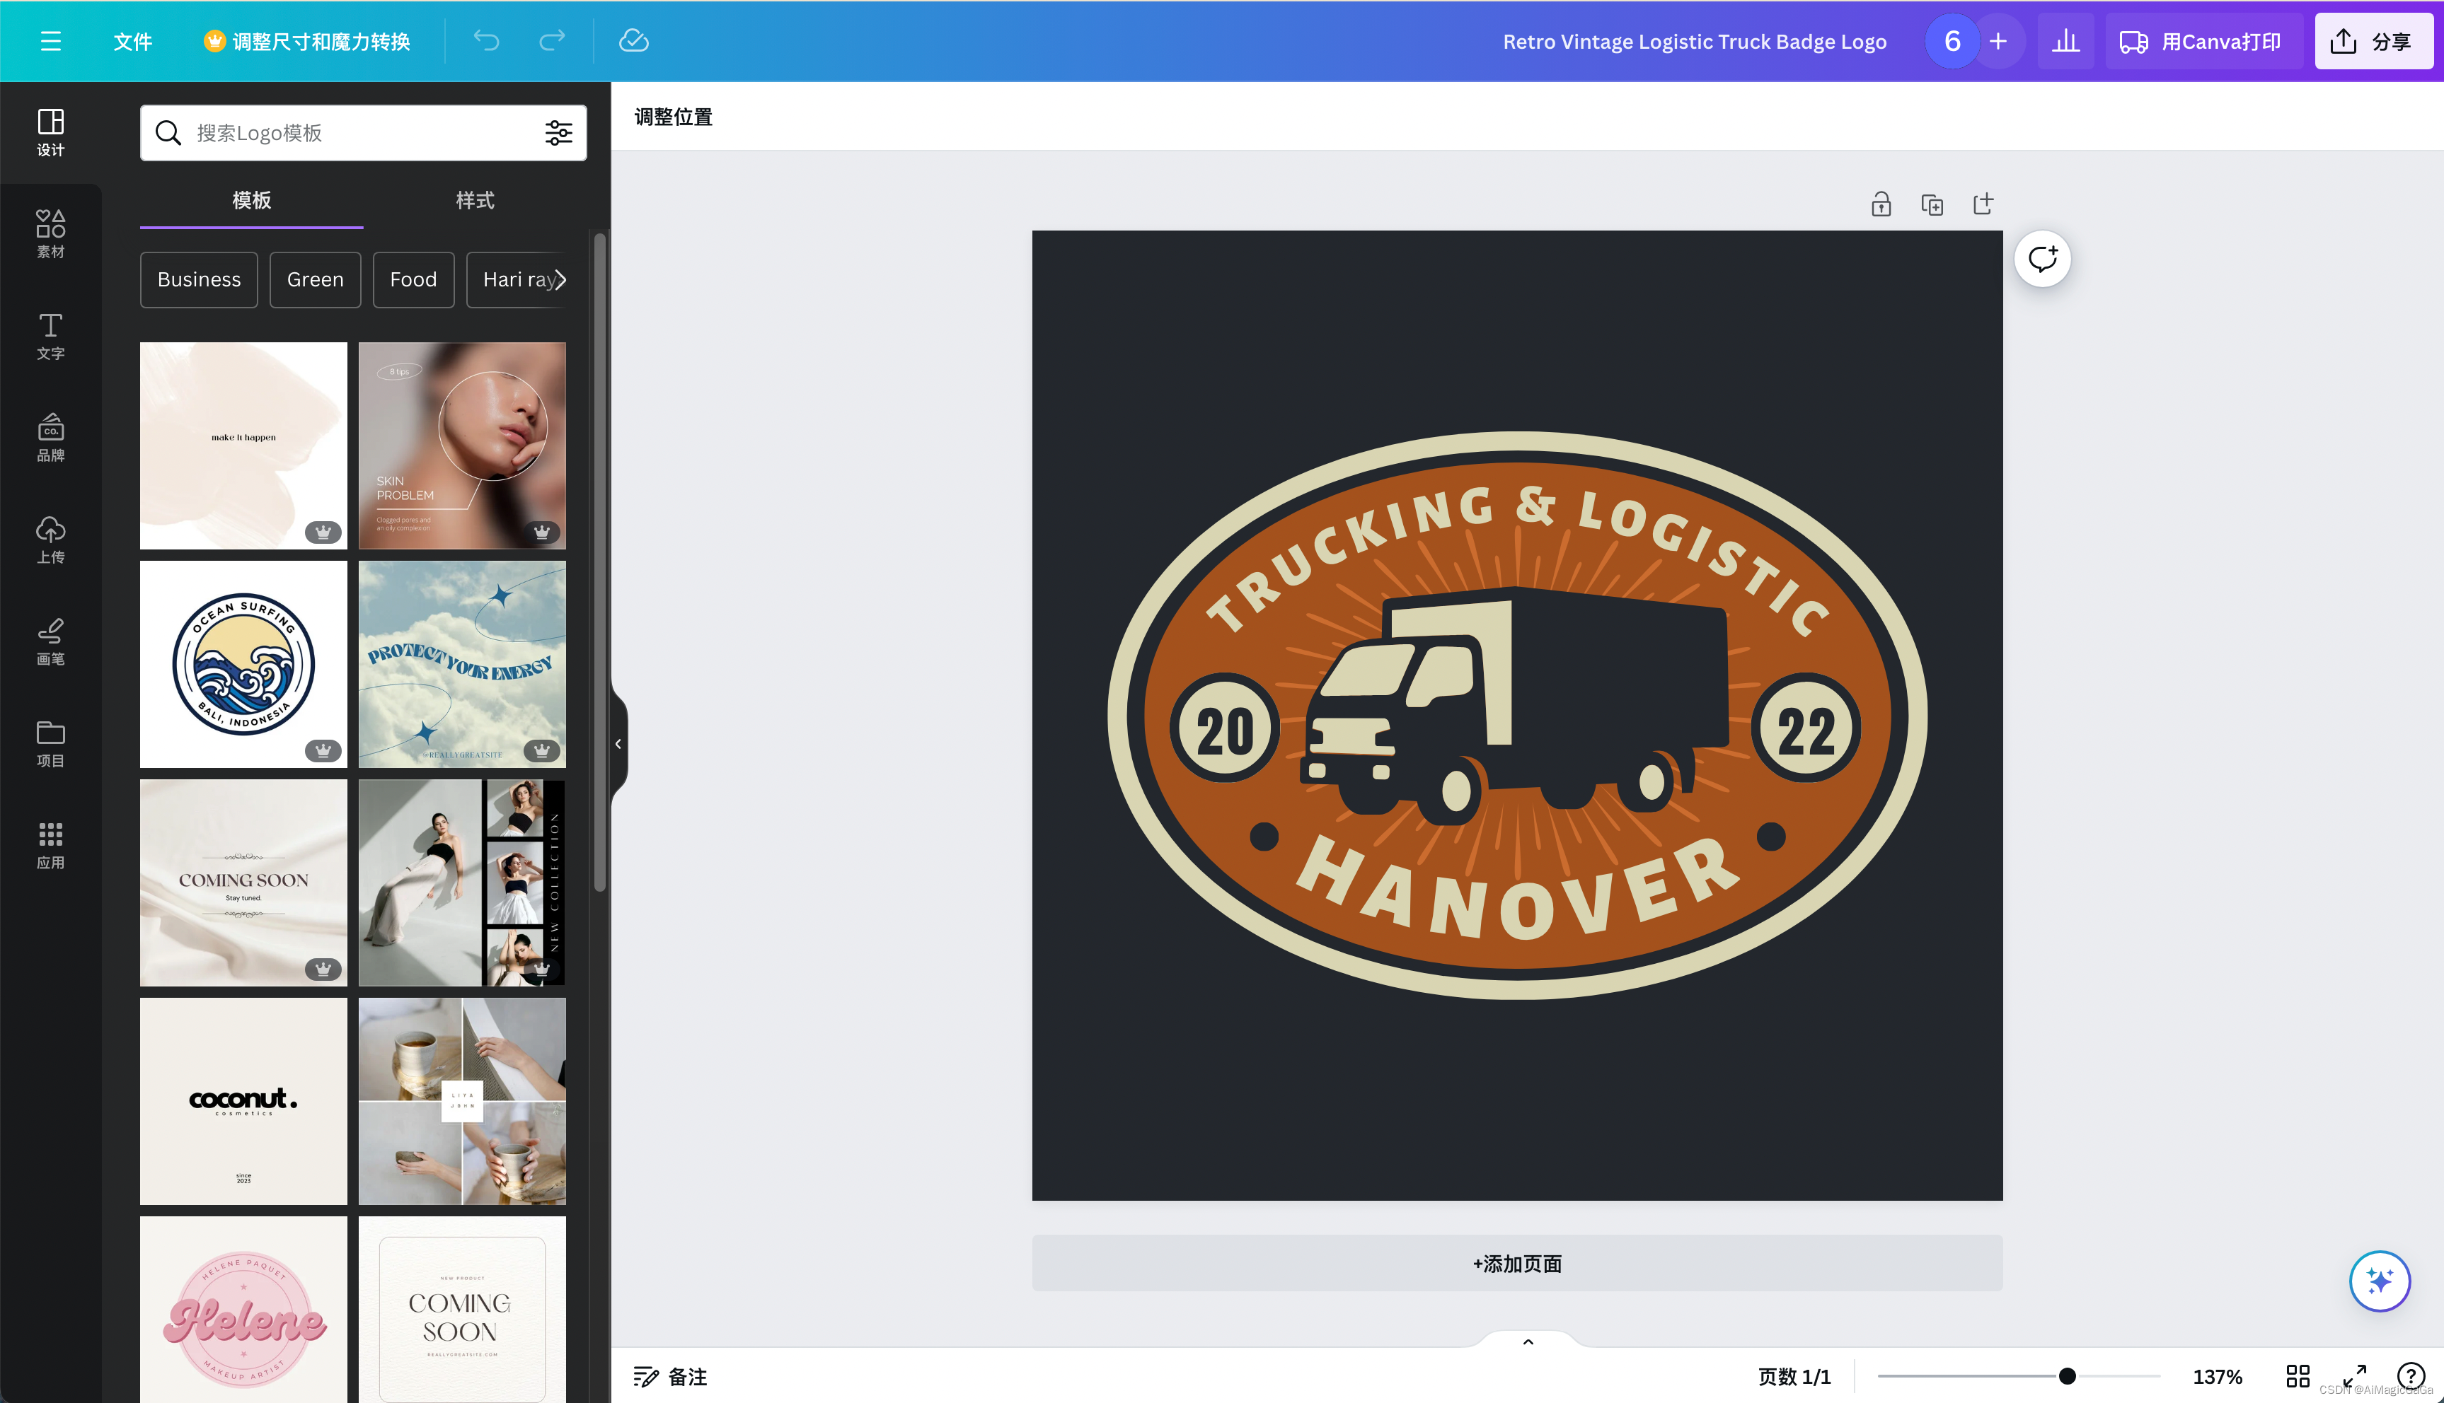
Task: Toggle grid view of pages
Action: click(x=2298, y=1376)
